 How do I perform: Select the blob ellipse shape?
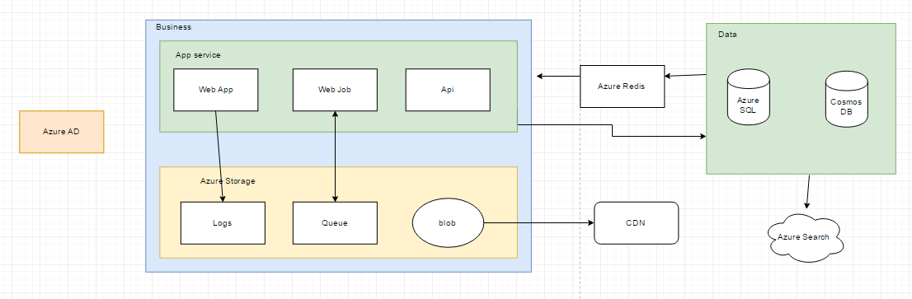pos(448,223)
